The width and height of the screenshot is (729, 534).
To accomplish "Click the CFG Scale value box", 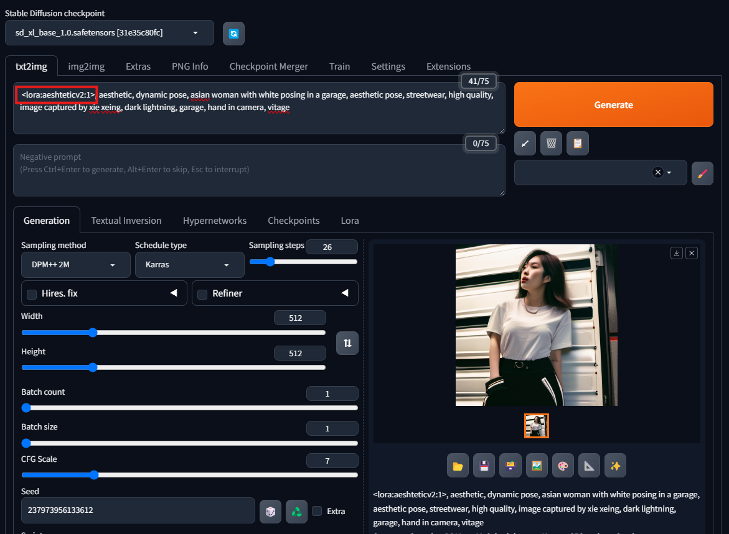I will click(332, 461).
